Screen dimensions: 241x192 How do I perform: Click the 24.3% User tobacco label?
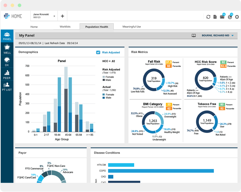click(x=226, y=125)
